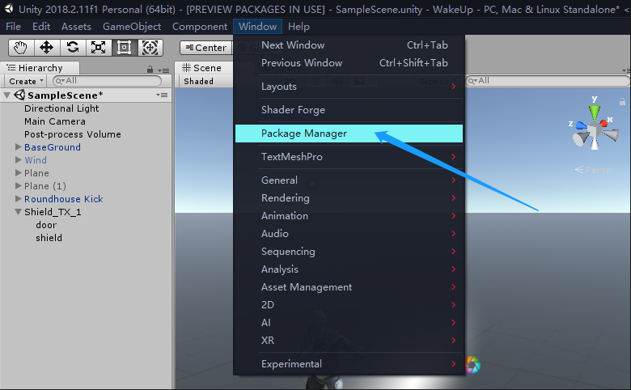Click the scene gizmo red X axis cone

603,122
